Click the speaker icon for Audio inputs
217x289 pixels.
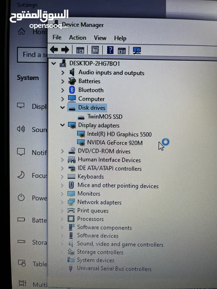click(x=72, y=72)
